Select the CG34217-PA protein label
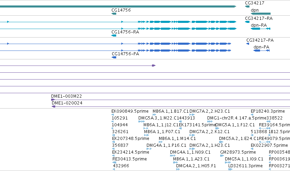Image resolution: width=290 pixels, height=171 pixels. coord(260,40)
